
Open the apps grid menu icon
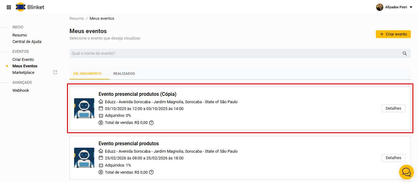(x=9, y=7)
